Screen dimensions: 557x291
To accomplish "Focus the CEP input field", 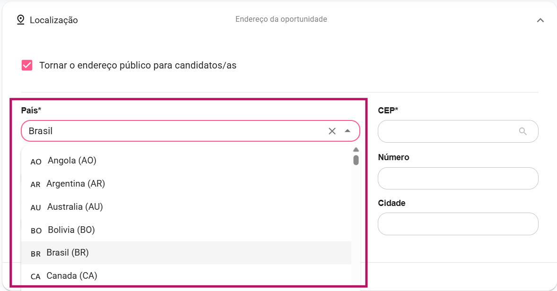I will (x=447, y=131).
